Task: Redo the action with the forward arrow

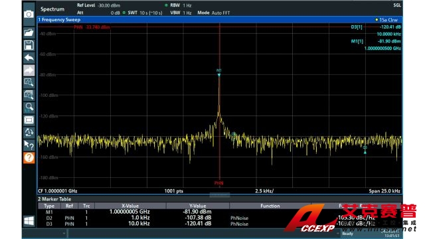Action: tap(29, 70)
